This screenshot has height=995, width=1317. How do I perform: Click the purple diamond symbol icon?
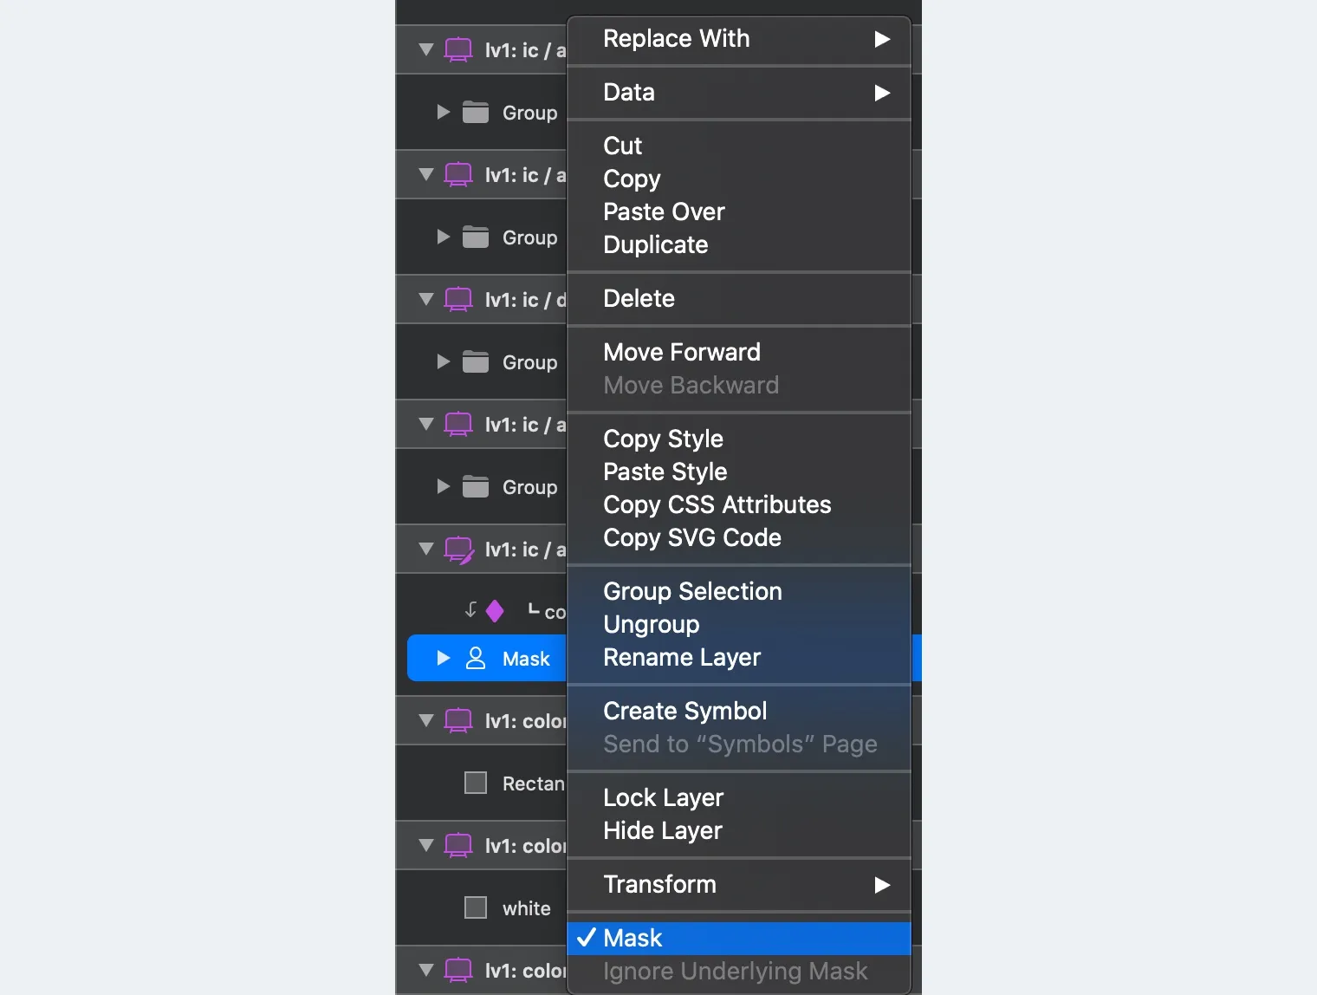click(x=495, y=611)
